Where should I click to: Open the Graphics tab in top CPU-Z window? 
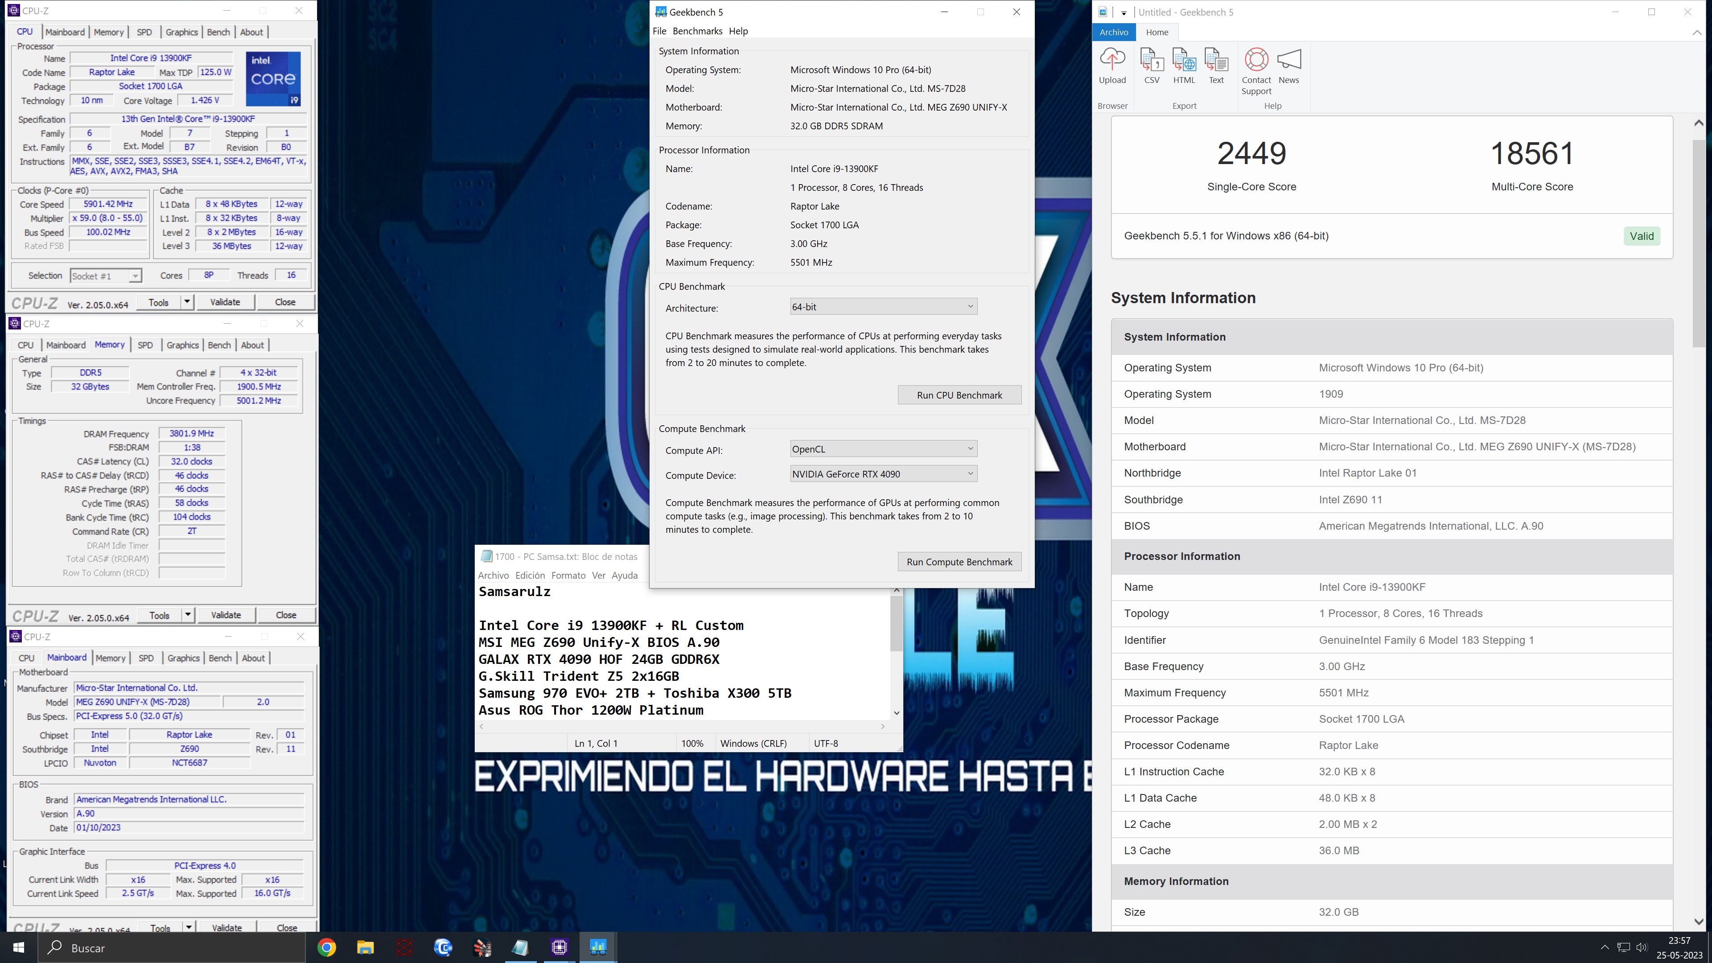point(181,32)
